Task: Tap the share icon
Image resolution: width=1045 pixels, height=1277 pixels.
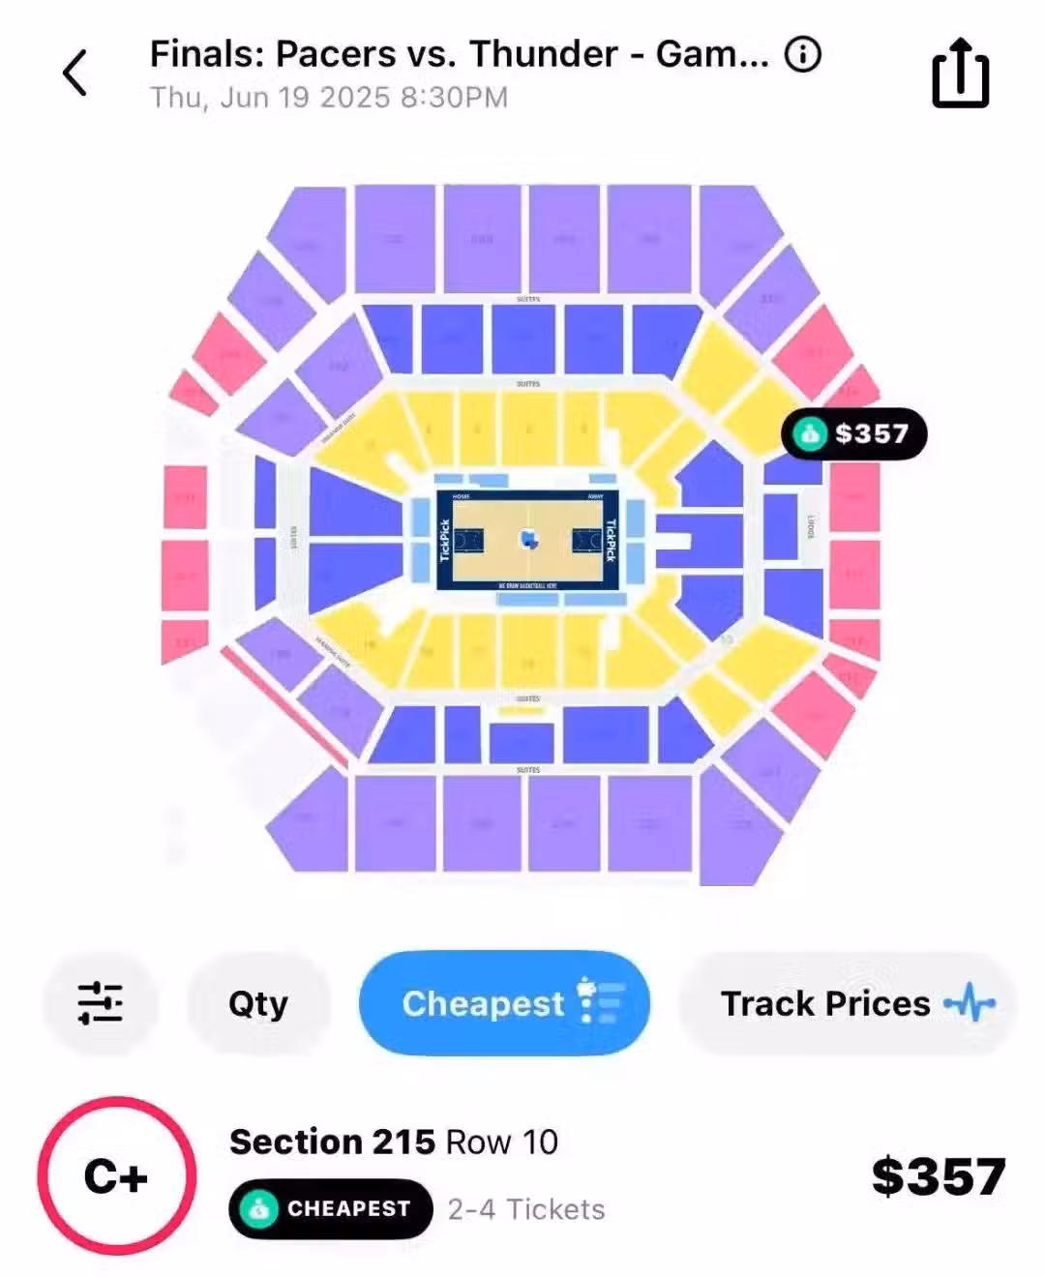Action: click(x=960, y=74)
